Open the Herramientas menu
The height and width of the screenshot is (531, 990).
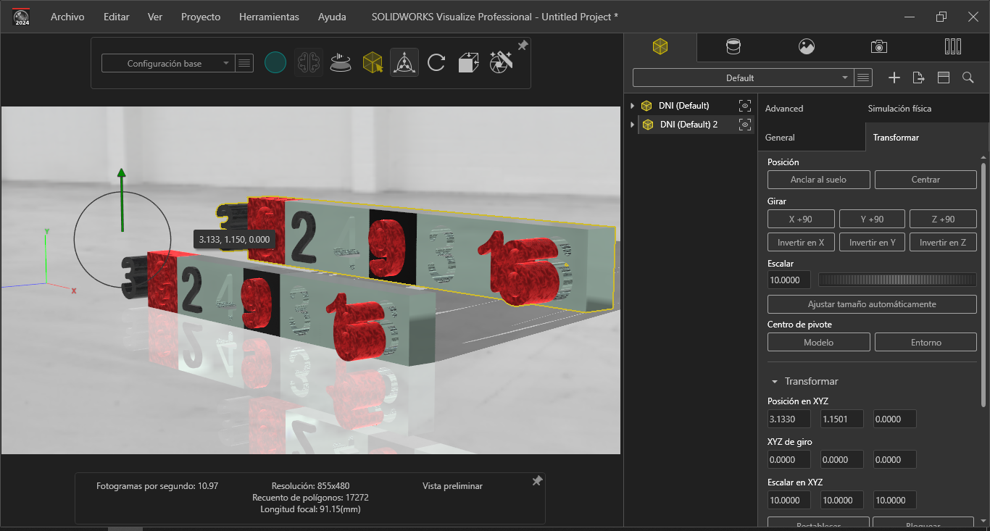(x=269, y=17)
